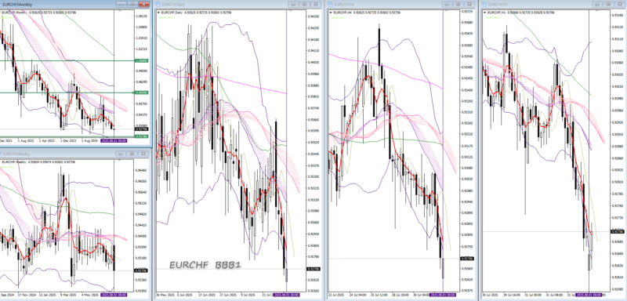Click '1 Dec 2023' on Monthly time axis
Viewport: 627px width, 301px height.
(x=68, y=141)
